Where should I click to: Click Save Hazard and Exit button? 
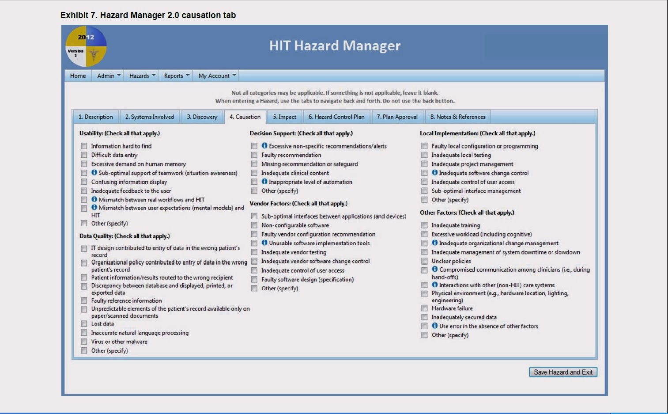pyautogui.click(x=563, y=372)
